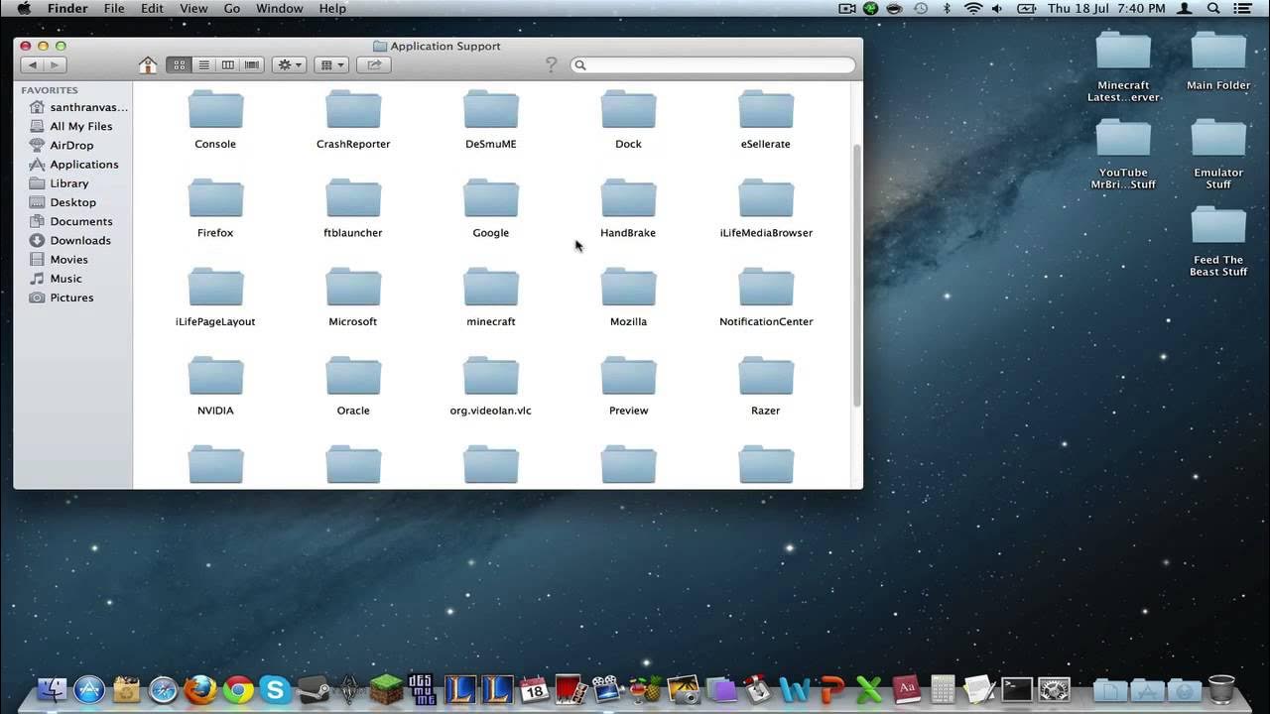
Task: Click the Finder window vertical scrollbar
Action: pyautogui.click(x=857, y=274)
